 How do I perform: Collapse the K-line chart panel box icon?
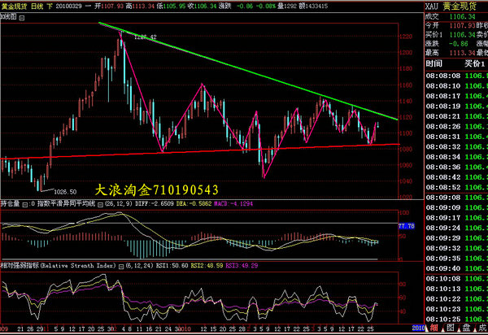tap(22, 18)
